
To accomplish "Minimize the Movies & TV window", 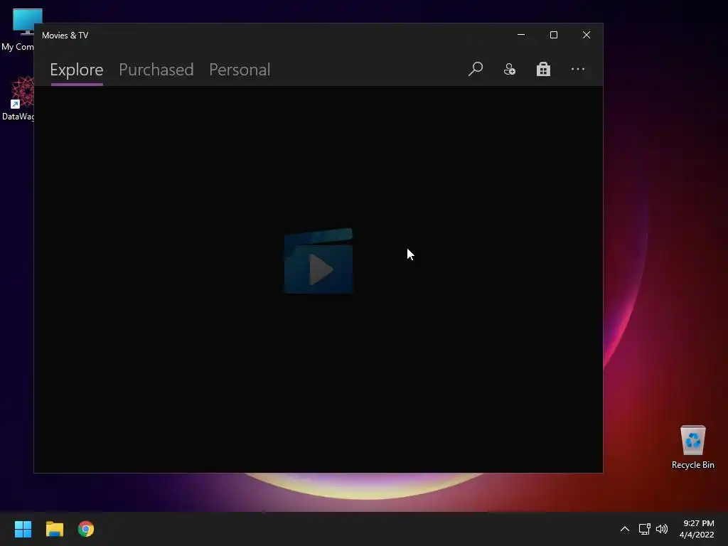I will (521, 35).
